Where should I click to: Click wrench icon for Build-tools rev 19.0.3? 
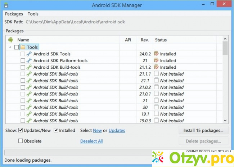click(29, 121)
